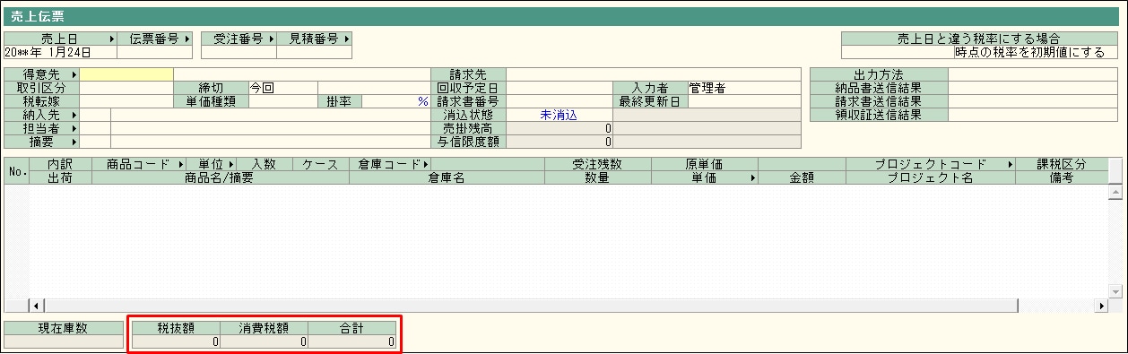Click the 課税区分 column header
The width and height of the screenshot is (1128, 354).
pos(1062,164)
